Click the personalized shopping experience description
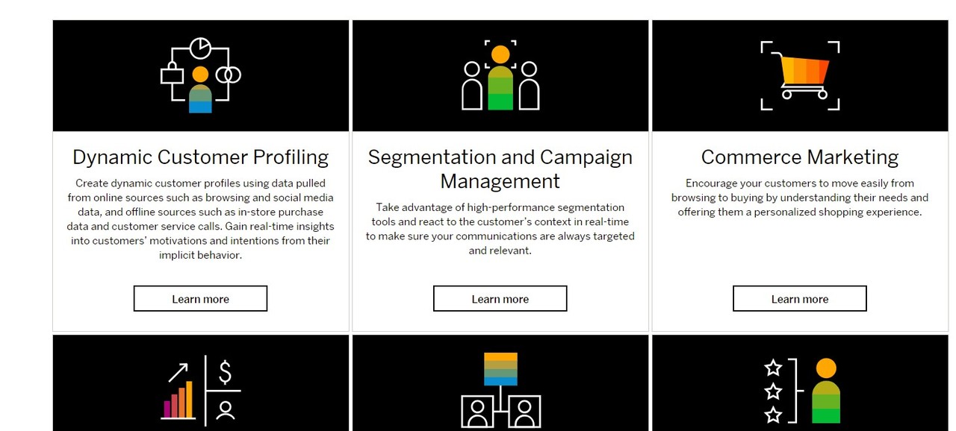Screen dimensions: 956x431 pos(799,198)
